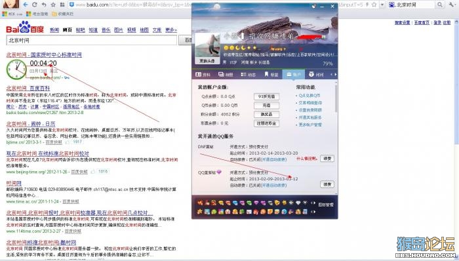The image size is (459, 261).
Task: Open the 标签 tab in the QQ profile
Action: pos(271,75)
